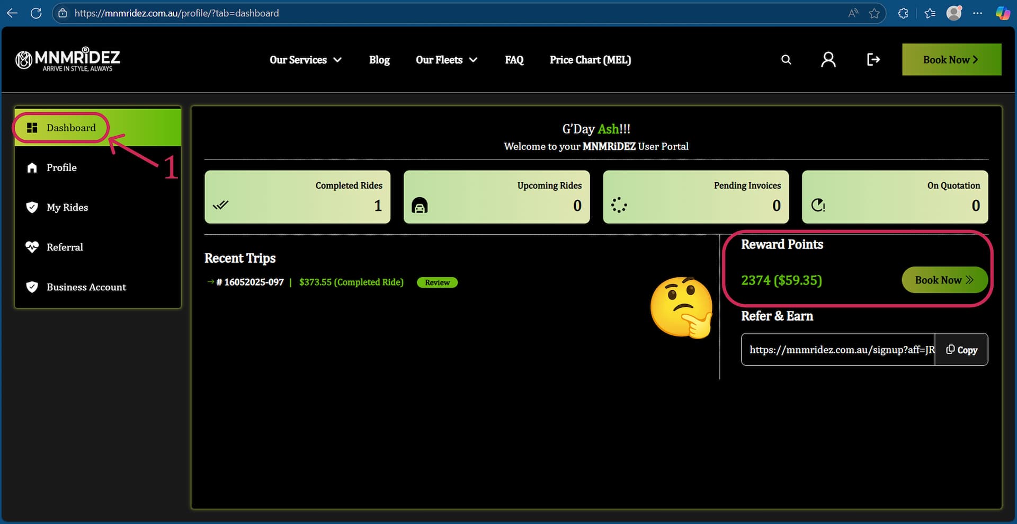Click the Ash username in greeting
The height and width of the screenshot is (524, 1017).
pos(608,129)
